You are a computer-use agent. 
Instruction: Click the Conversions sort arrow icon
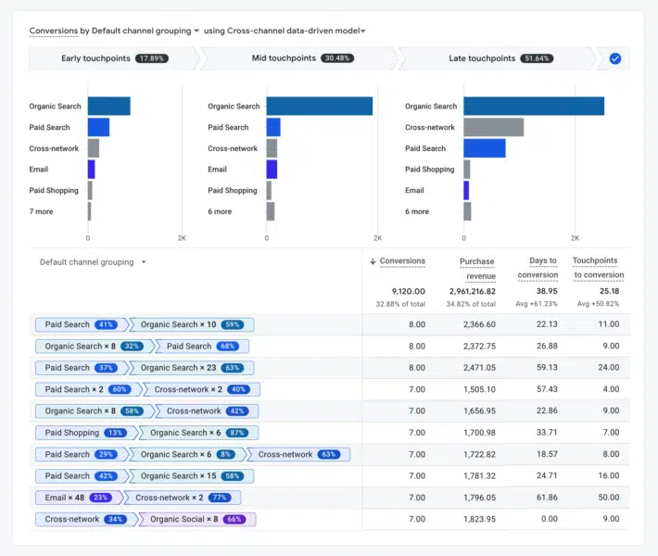(373, 261)
